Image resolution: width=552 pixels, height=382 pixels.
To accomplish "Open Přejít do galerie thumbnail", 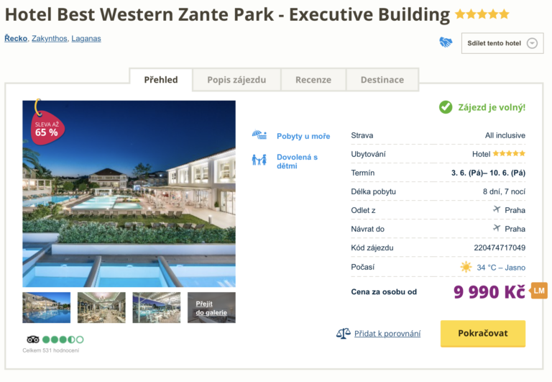I will [x=211, y=308].
